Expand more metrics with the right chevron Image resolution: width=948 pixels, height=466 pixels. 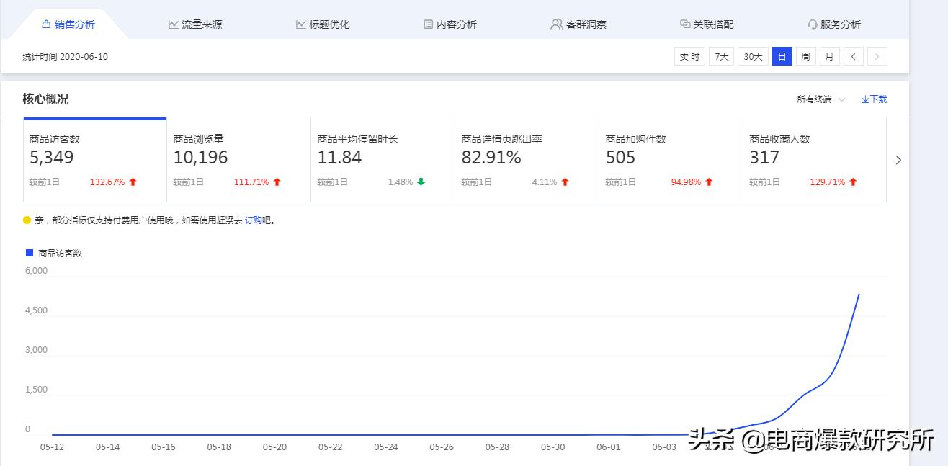point(898,160)
